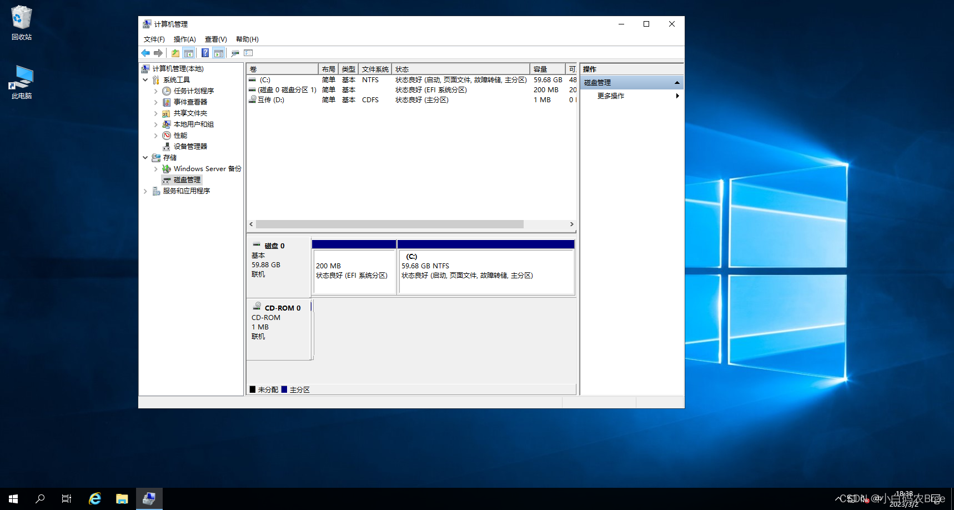Sort by the 布局 column header
The image size is (954, 510).
coord(328,69)
